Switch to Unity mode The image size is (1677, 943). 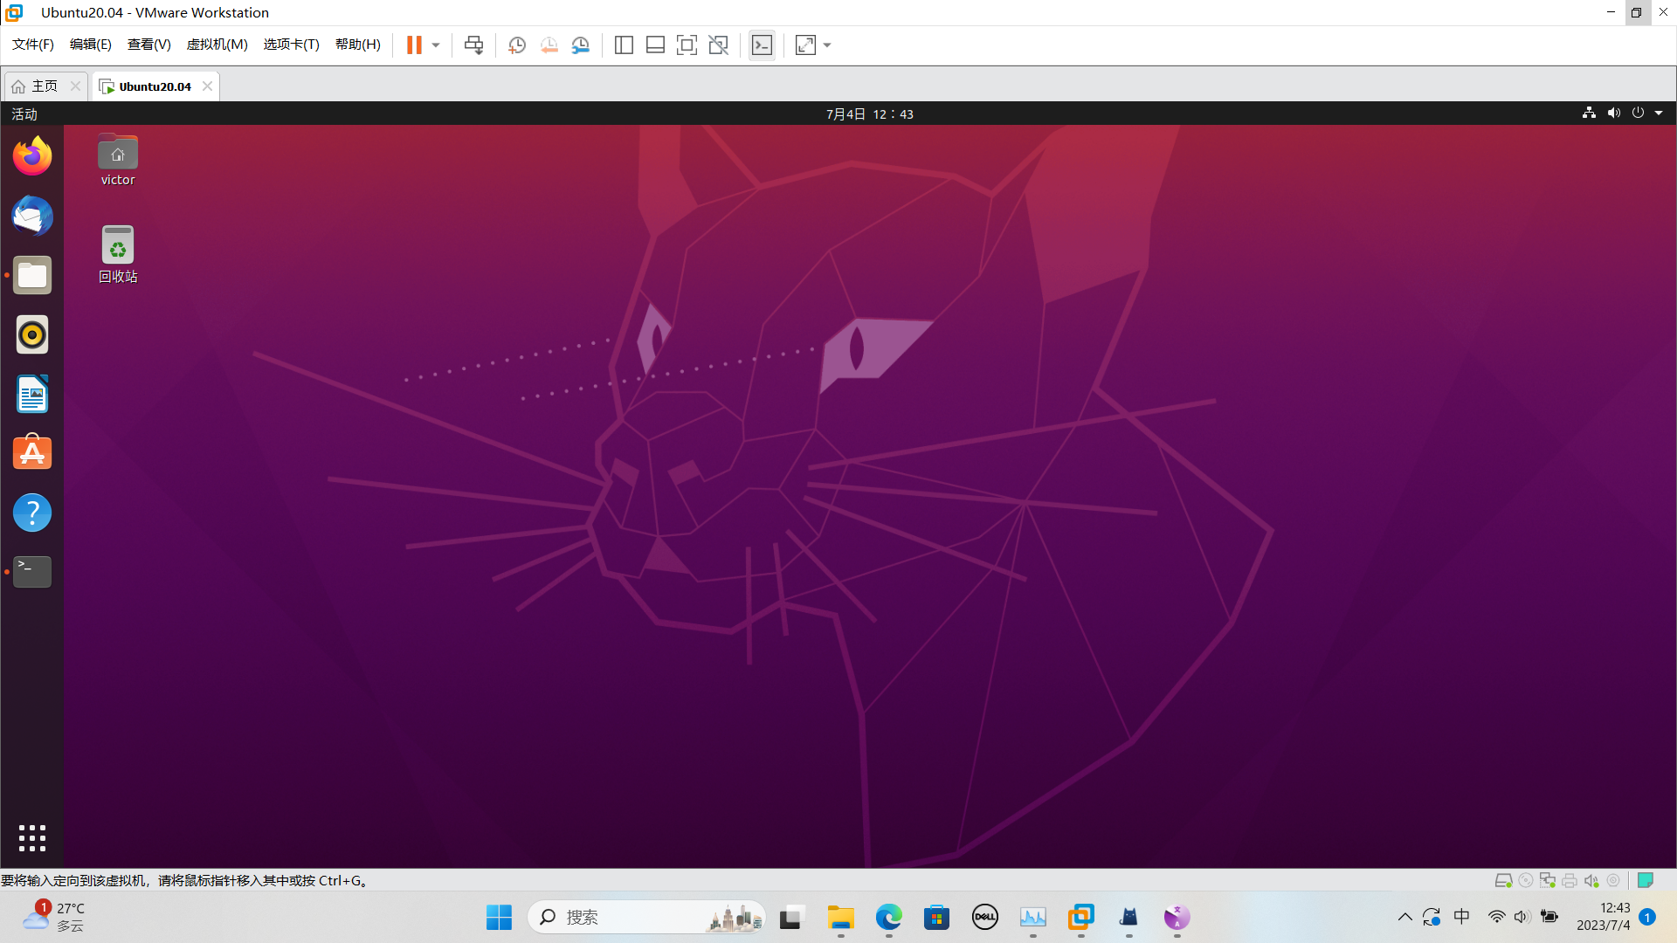click(x=718, y=45)
